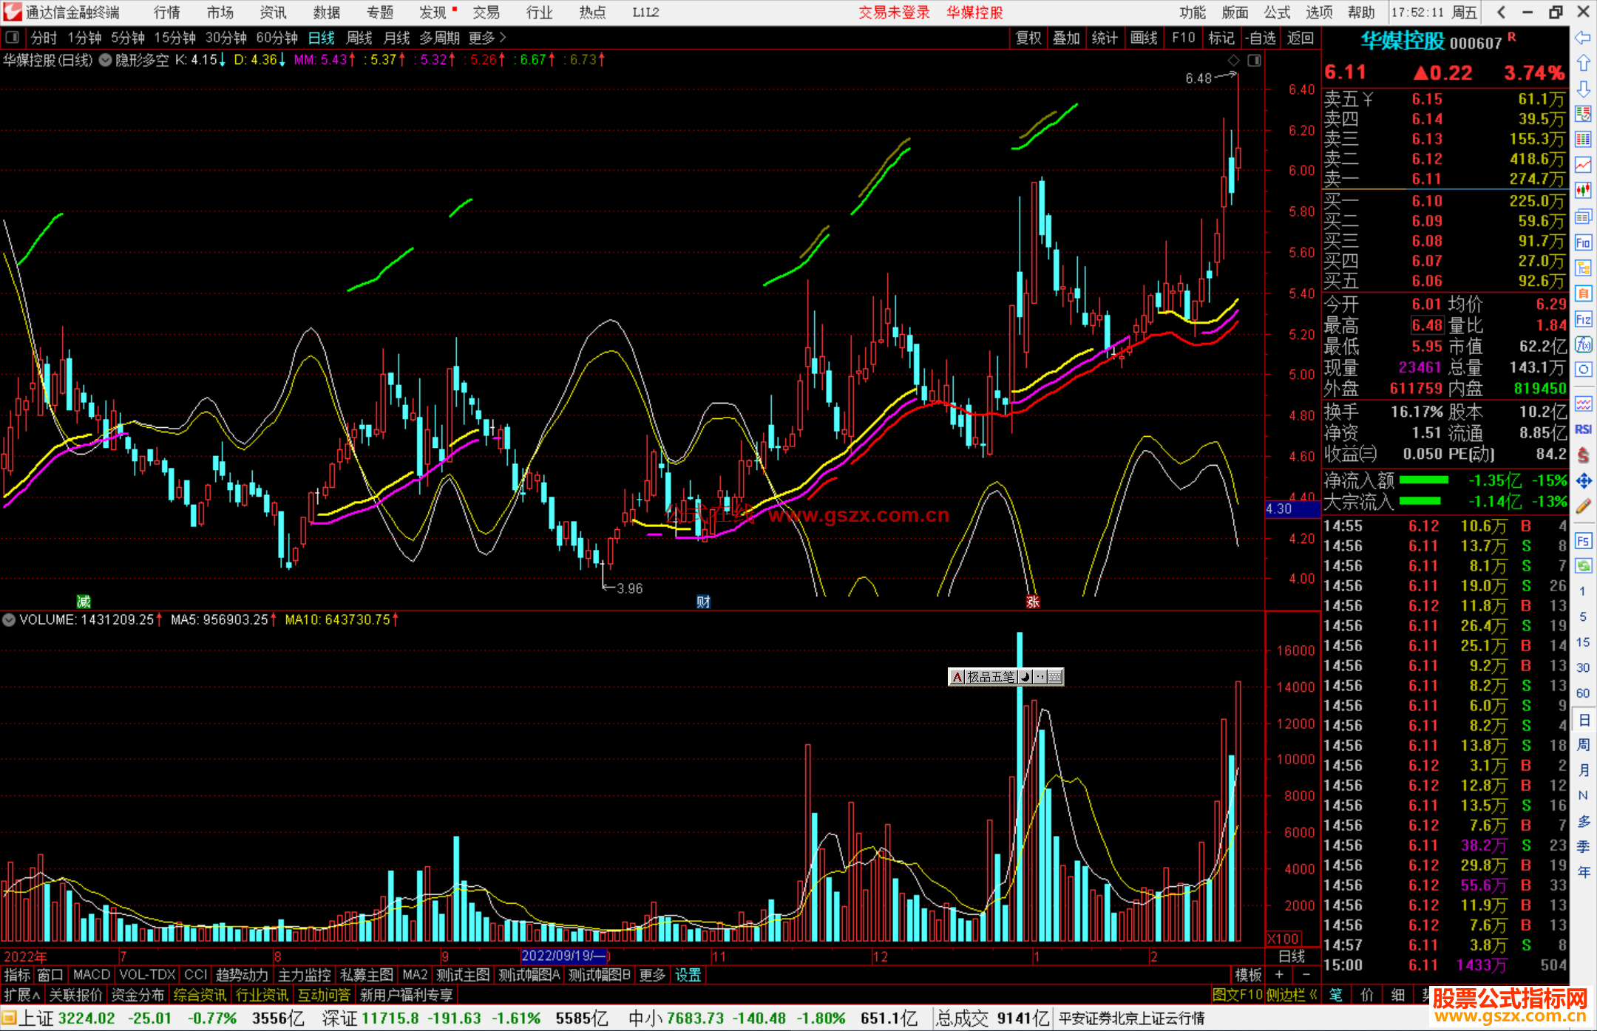Click the F12 sidebar icon
This screenshot has height=1031, width=1597.
[1583, 319]
